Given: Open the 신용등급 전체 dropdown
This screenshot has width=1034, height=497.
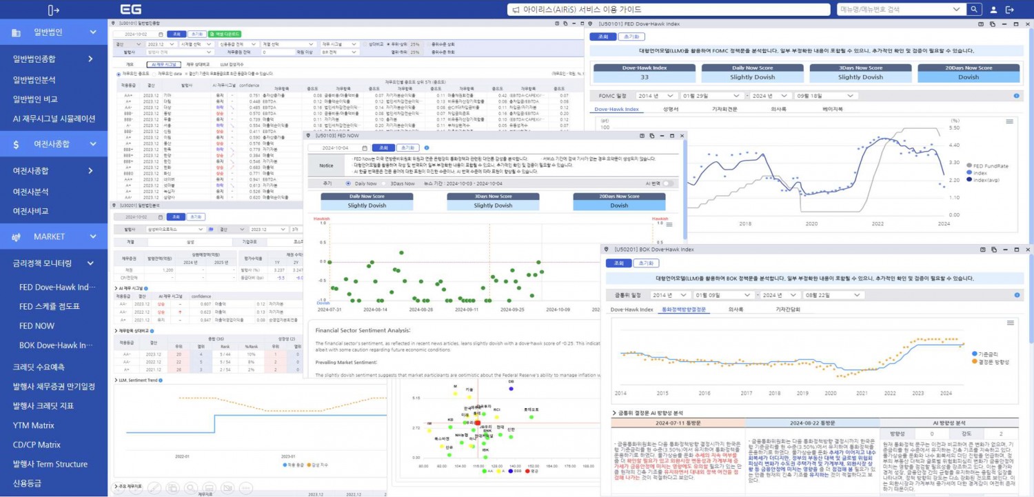Looking at the screenshot, I should click(x=237, y=43).
